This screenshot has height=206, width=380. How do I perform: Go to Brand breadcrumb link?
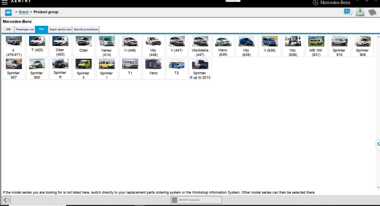coord(23,12)
